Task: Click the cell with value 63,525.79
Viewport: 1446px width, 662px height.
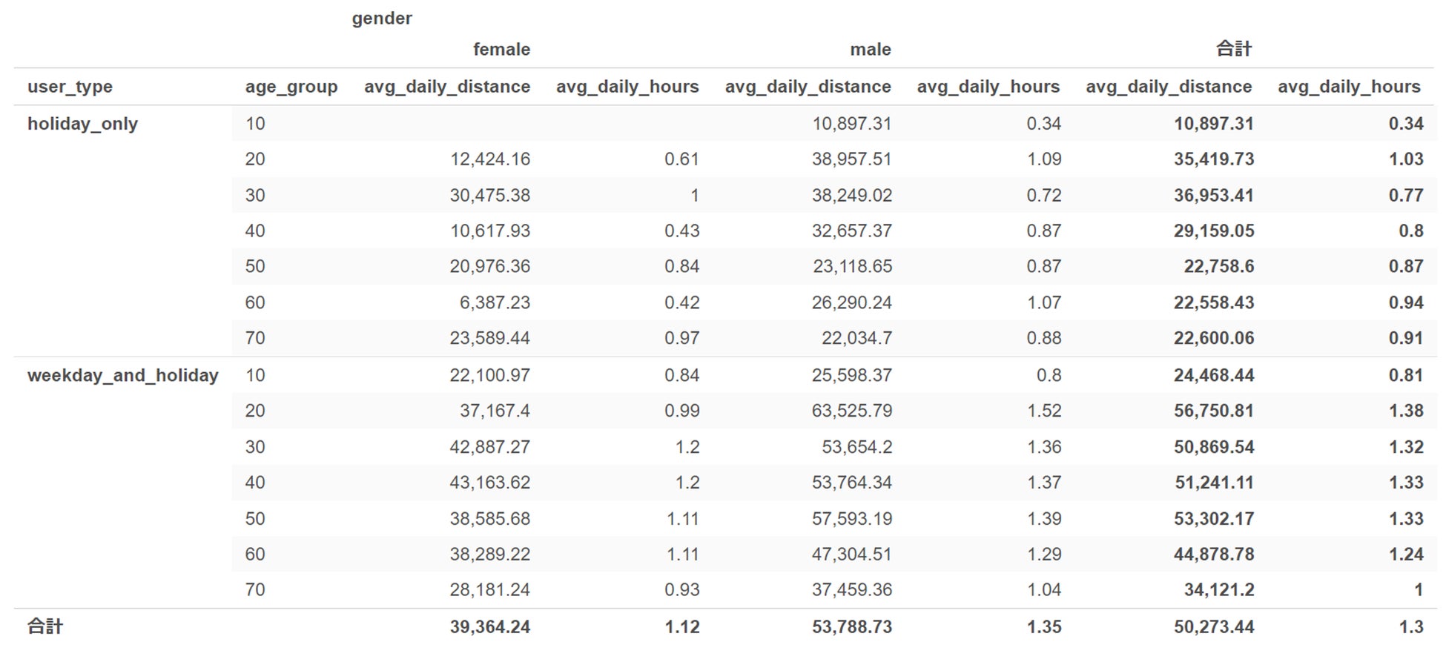Action: pyautogui.click(x=851, y=411)
